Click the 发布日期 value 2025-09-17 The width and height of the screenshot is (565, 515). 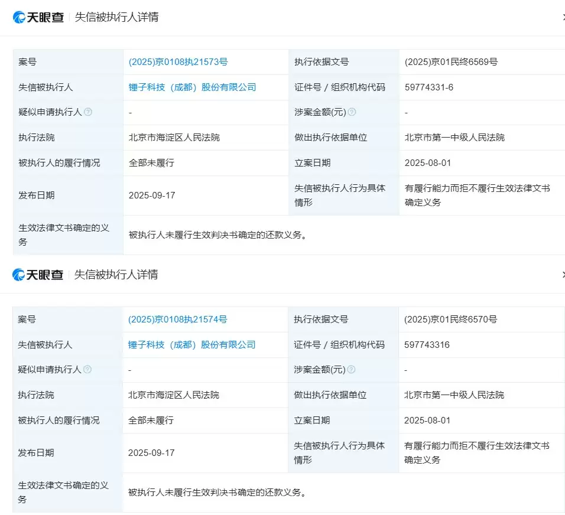coord(150,194)
